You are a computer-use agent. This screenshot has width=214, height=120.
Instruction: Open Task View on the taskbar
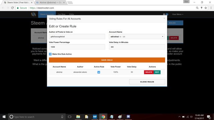(70, 117)
